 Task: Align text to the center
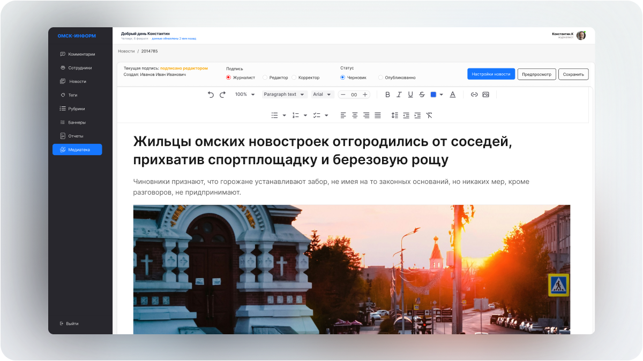pos(355,115)
